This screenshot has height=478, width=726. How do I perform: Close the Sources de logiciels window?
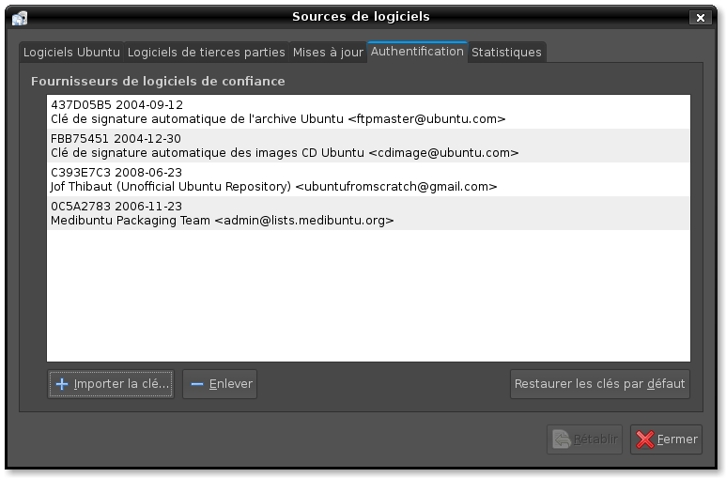[700, 18]
